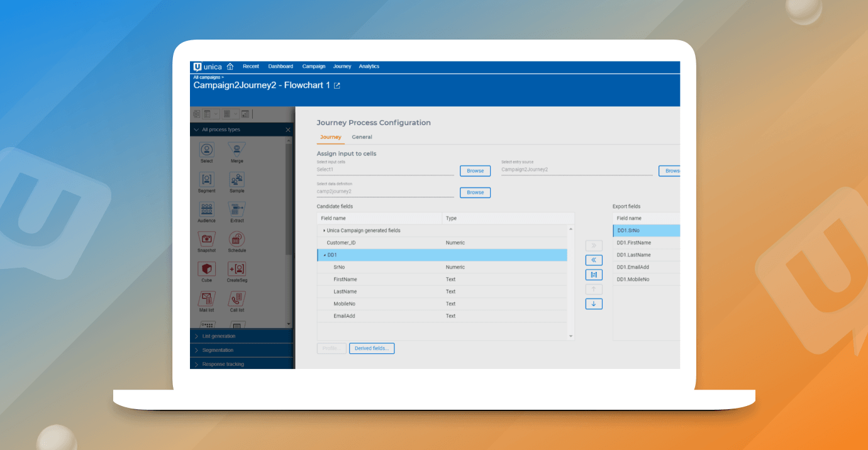Click the Profile... button

click(331, 348)
